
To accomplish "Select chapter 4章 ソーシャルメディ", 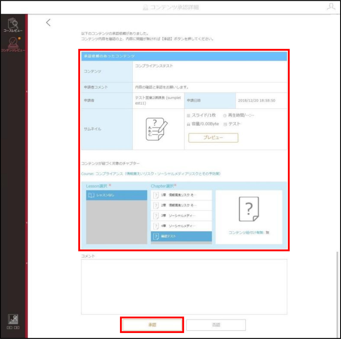I will (181, 226).
